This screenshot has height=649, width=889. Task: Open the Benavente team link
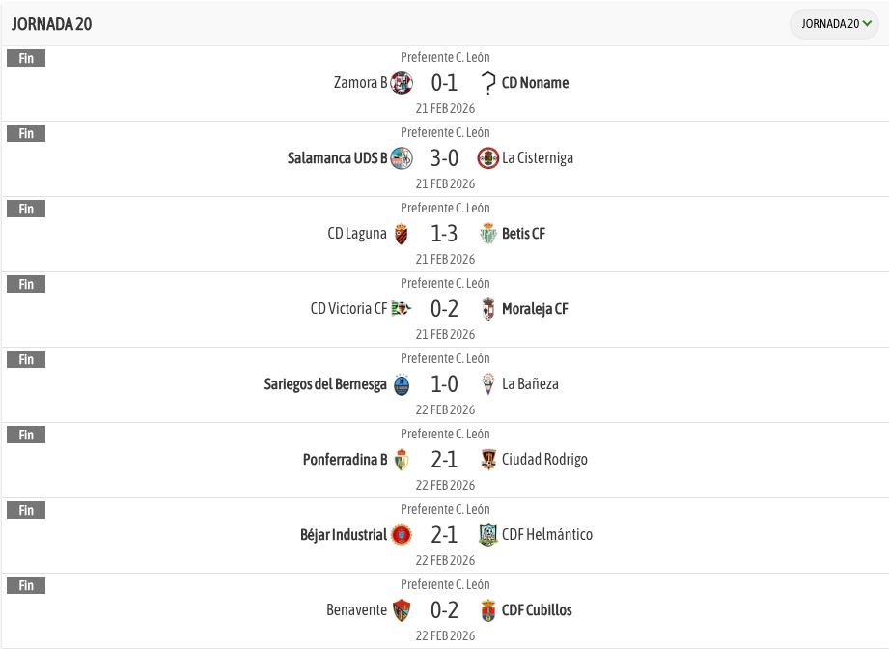click(x=356, y=610)
